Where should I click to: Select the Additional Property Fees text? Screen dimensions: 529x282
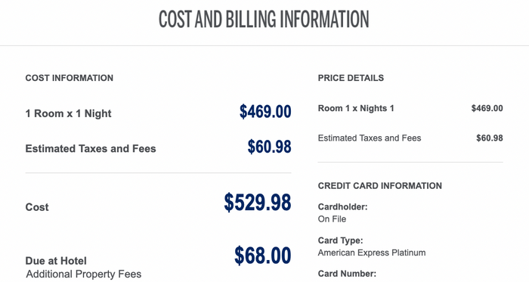coord(84,274)
